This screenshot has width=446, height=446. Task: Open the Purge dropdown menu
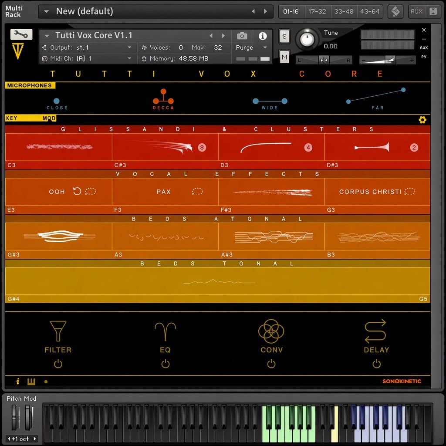click(252, 47)
